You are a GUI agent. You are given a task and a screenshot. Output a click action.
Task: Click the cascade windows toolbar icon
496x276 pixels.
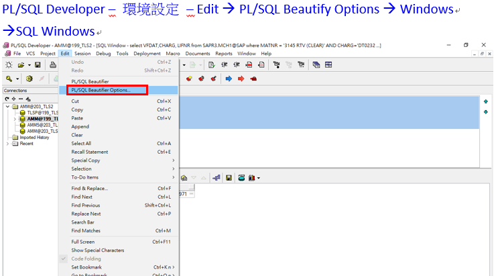pos(316,65)
